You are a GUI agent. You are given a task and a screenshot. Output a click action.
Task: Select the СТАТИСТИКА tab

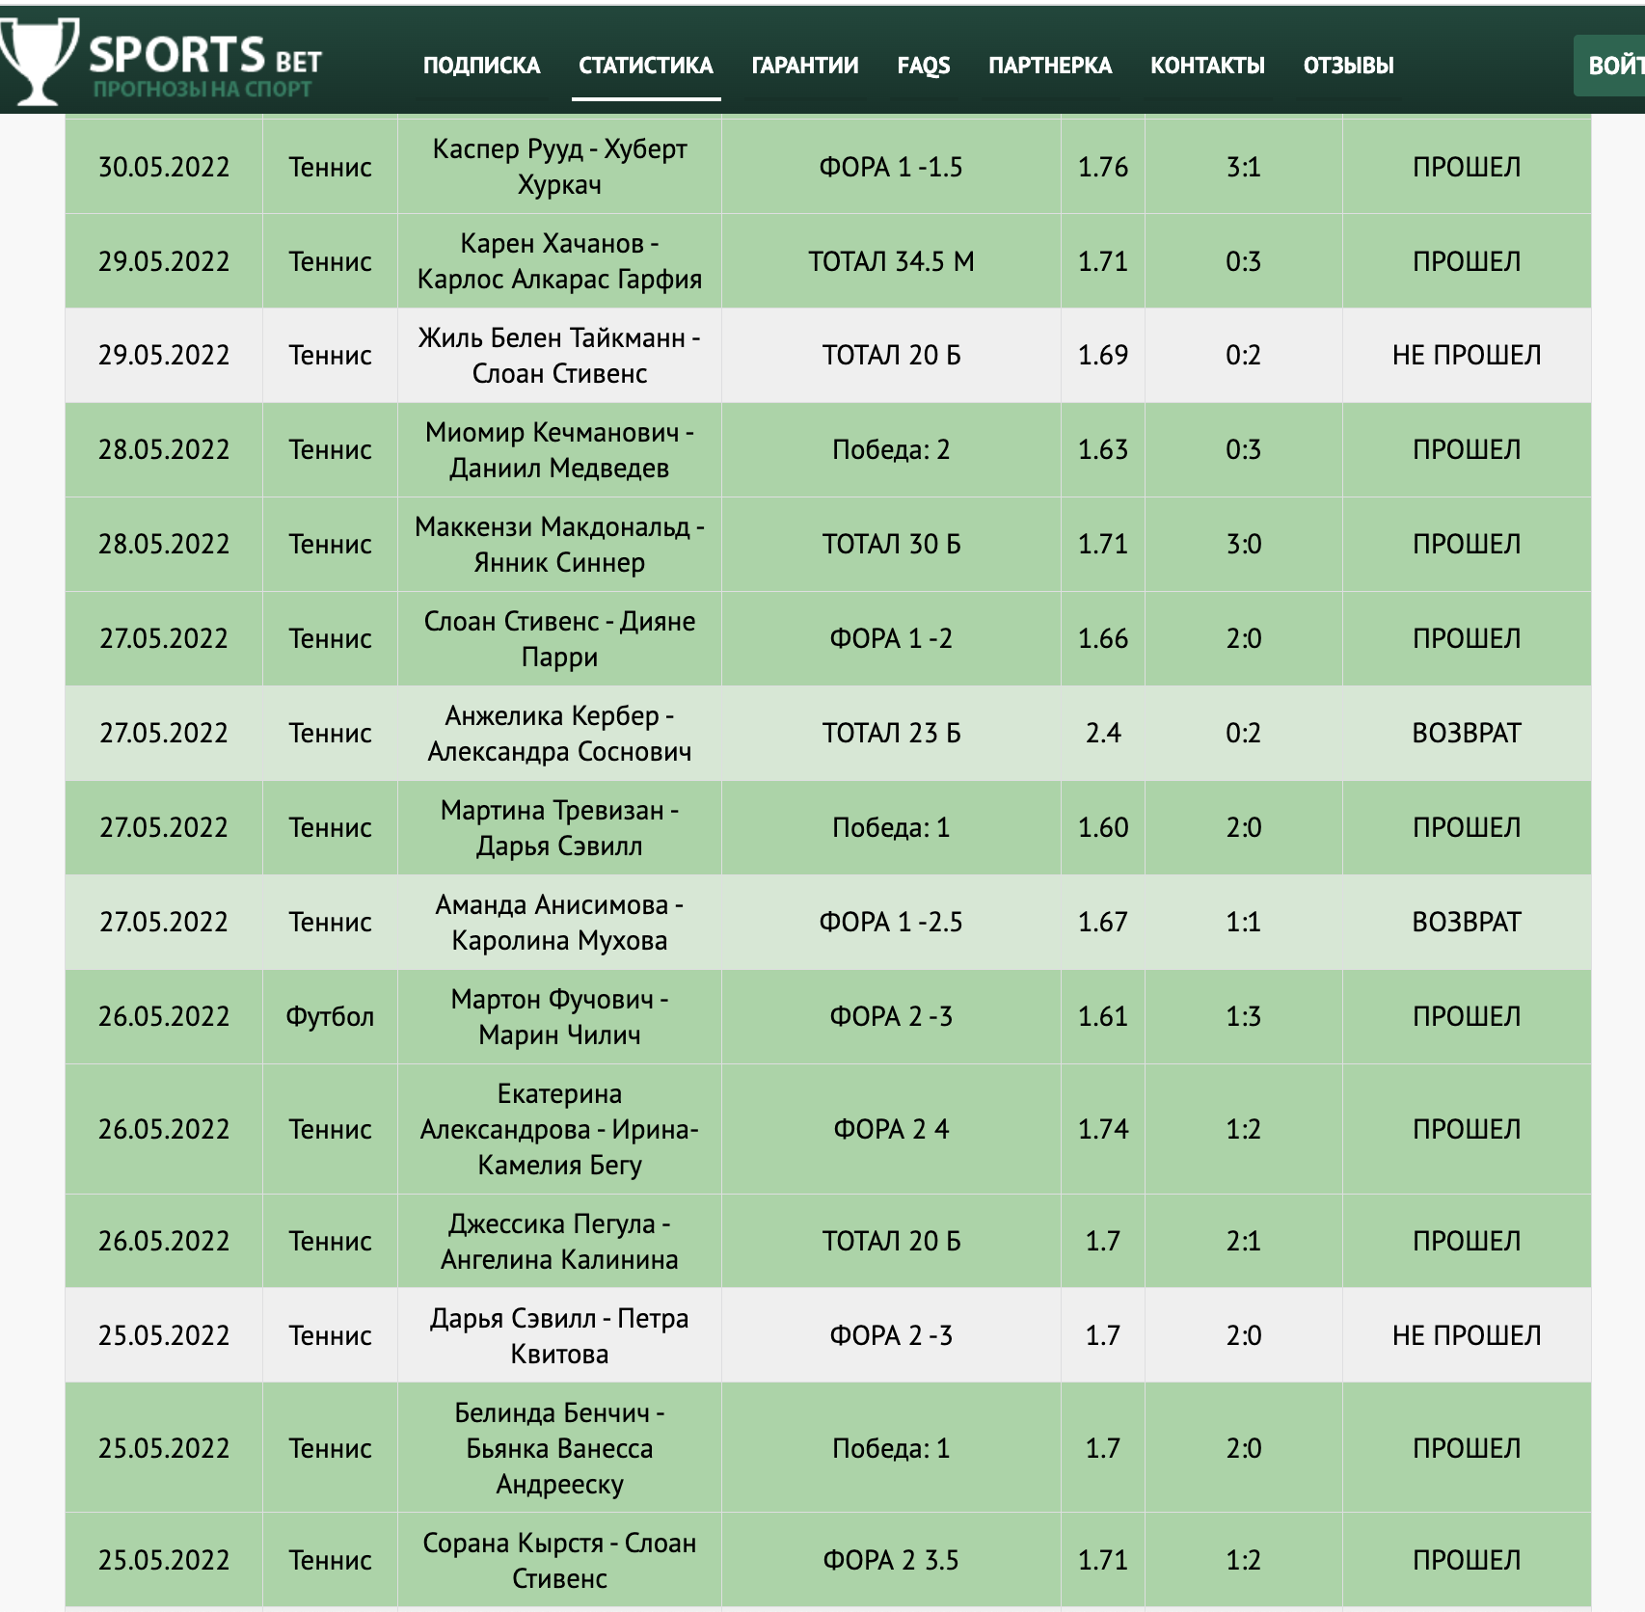(x=645, y=66)
